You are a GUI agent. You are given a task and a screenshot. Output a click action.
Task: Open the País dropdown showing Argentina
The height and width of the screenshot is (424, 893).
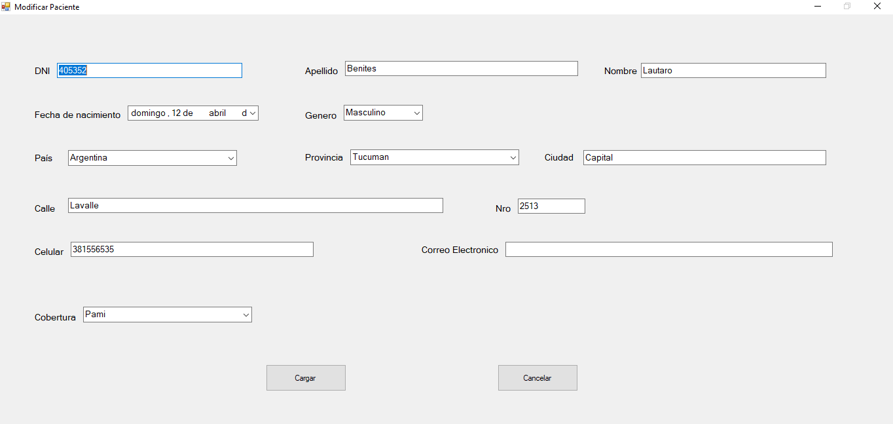point(230,159)
